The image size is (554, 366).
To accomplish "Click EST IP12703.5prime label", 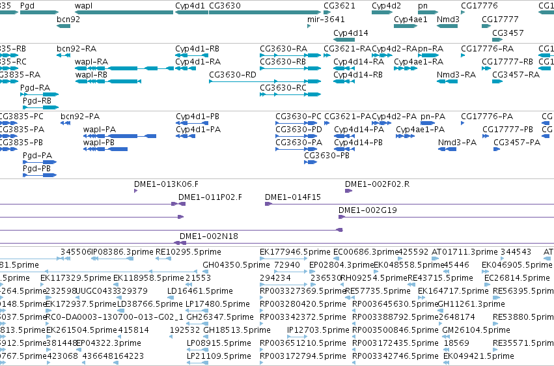I will pos(318,330).
